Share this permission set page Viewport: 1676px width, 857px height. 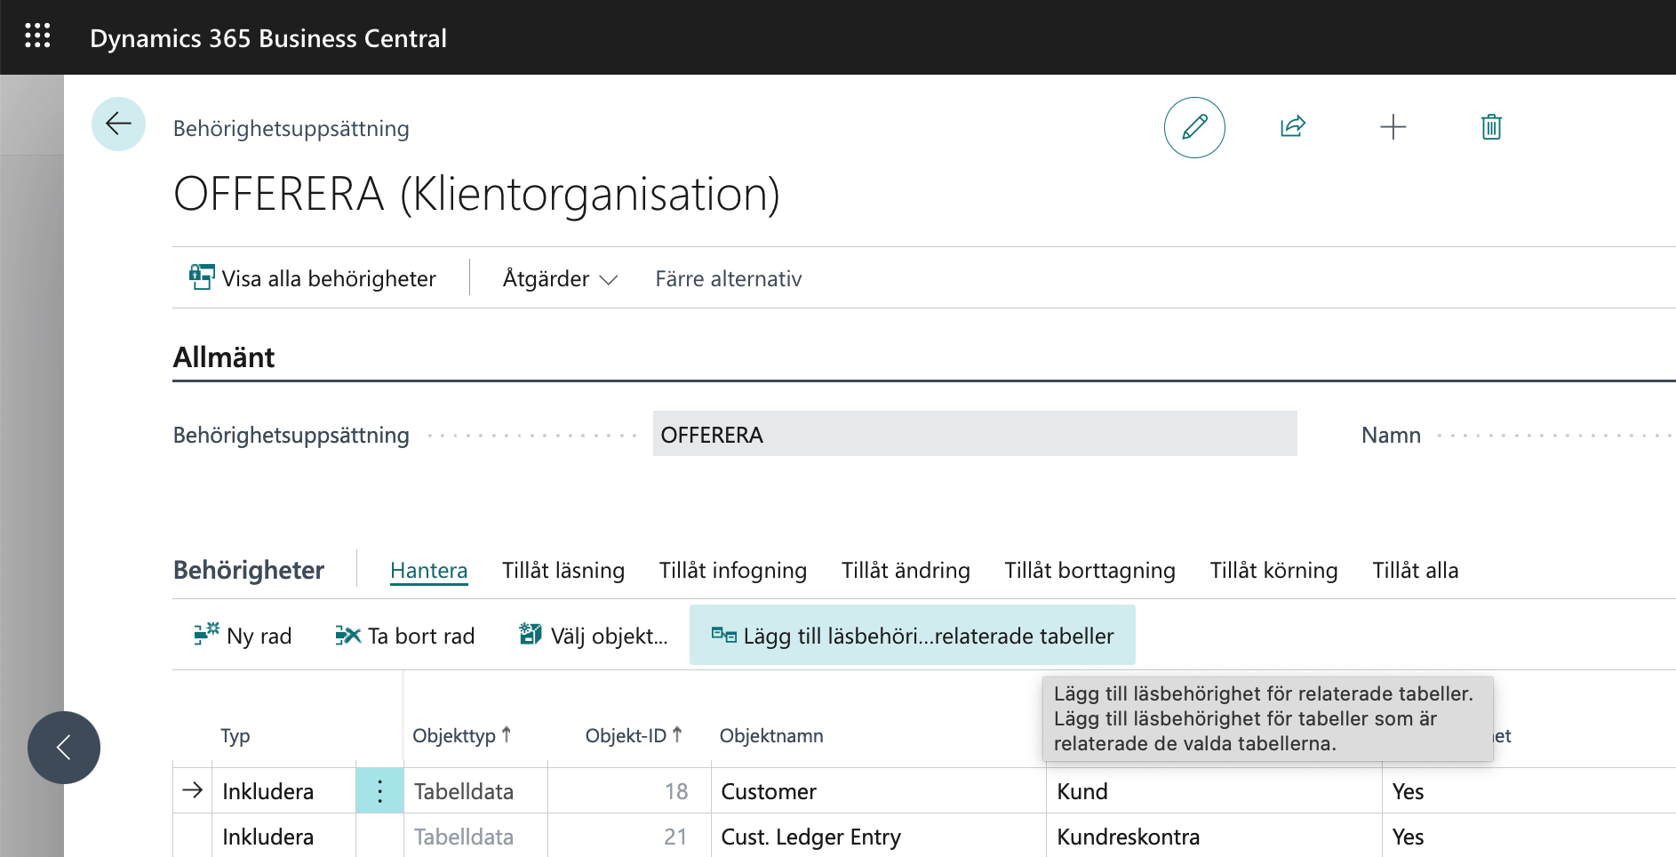pos(1293,126)
